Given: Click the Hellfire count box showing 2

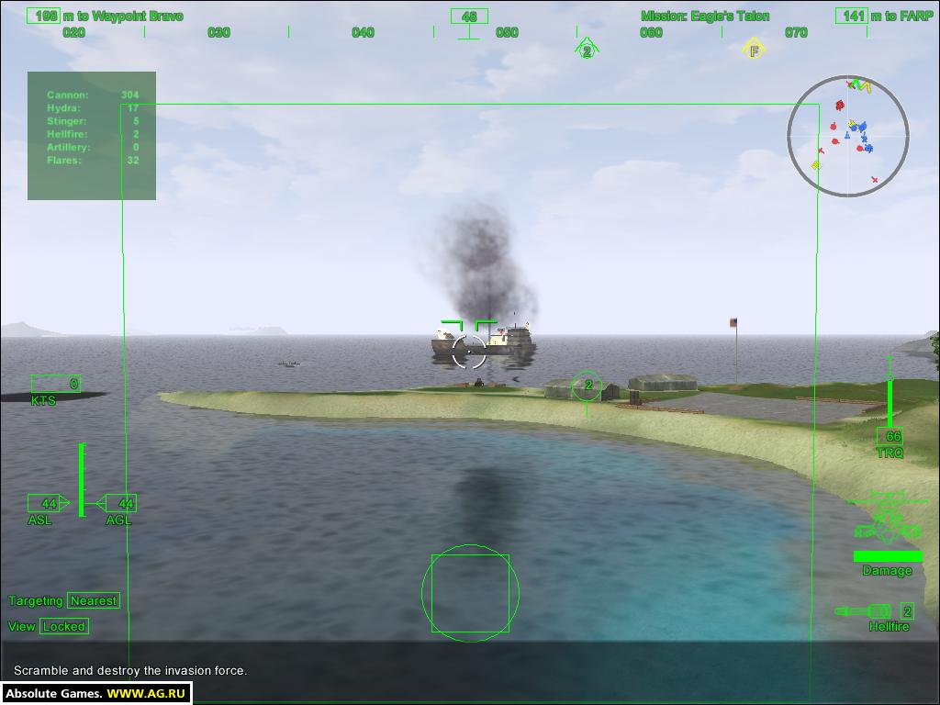Looking at the screenshot, I should 907,611.
